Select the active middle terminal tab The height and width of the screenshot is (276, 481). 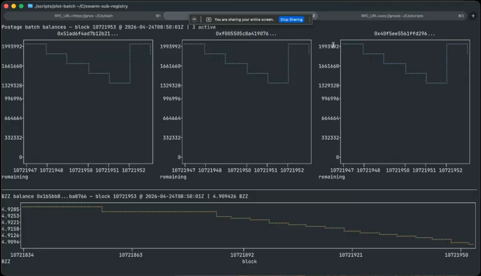(240, 16)
